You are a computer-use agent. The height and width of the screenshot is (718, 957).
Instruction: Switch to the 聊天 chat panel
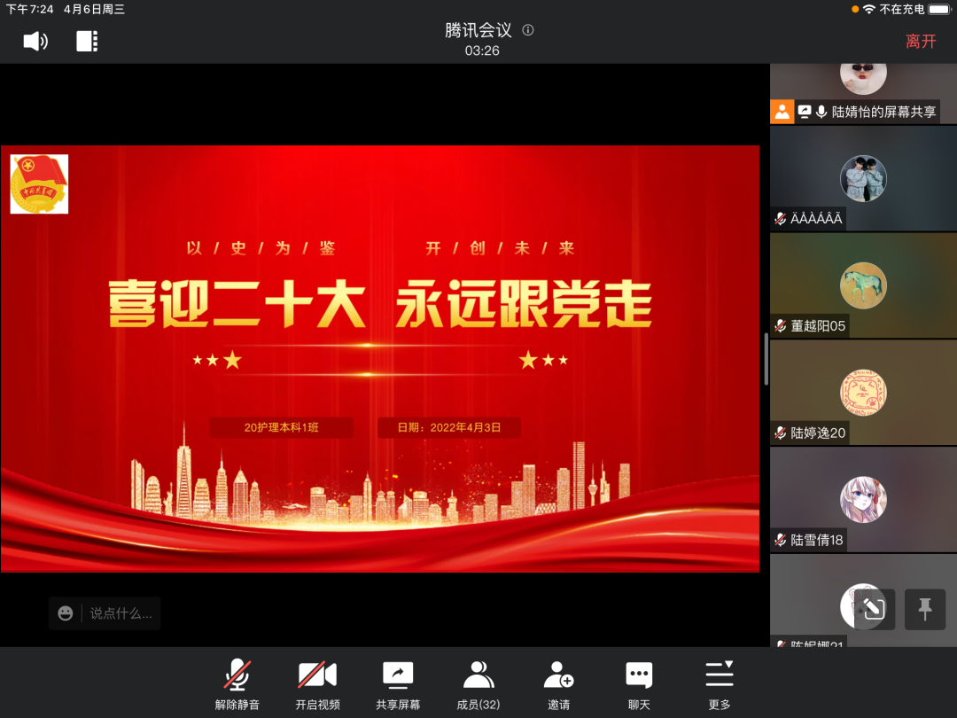click(x=639, y=683)
